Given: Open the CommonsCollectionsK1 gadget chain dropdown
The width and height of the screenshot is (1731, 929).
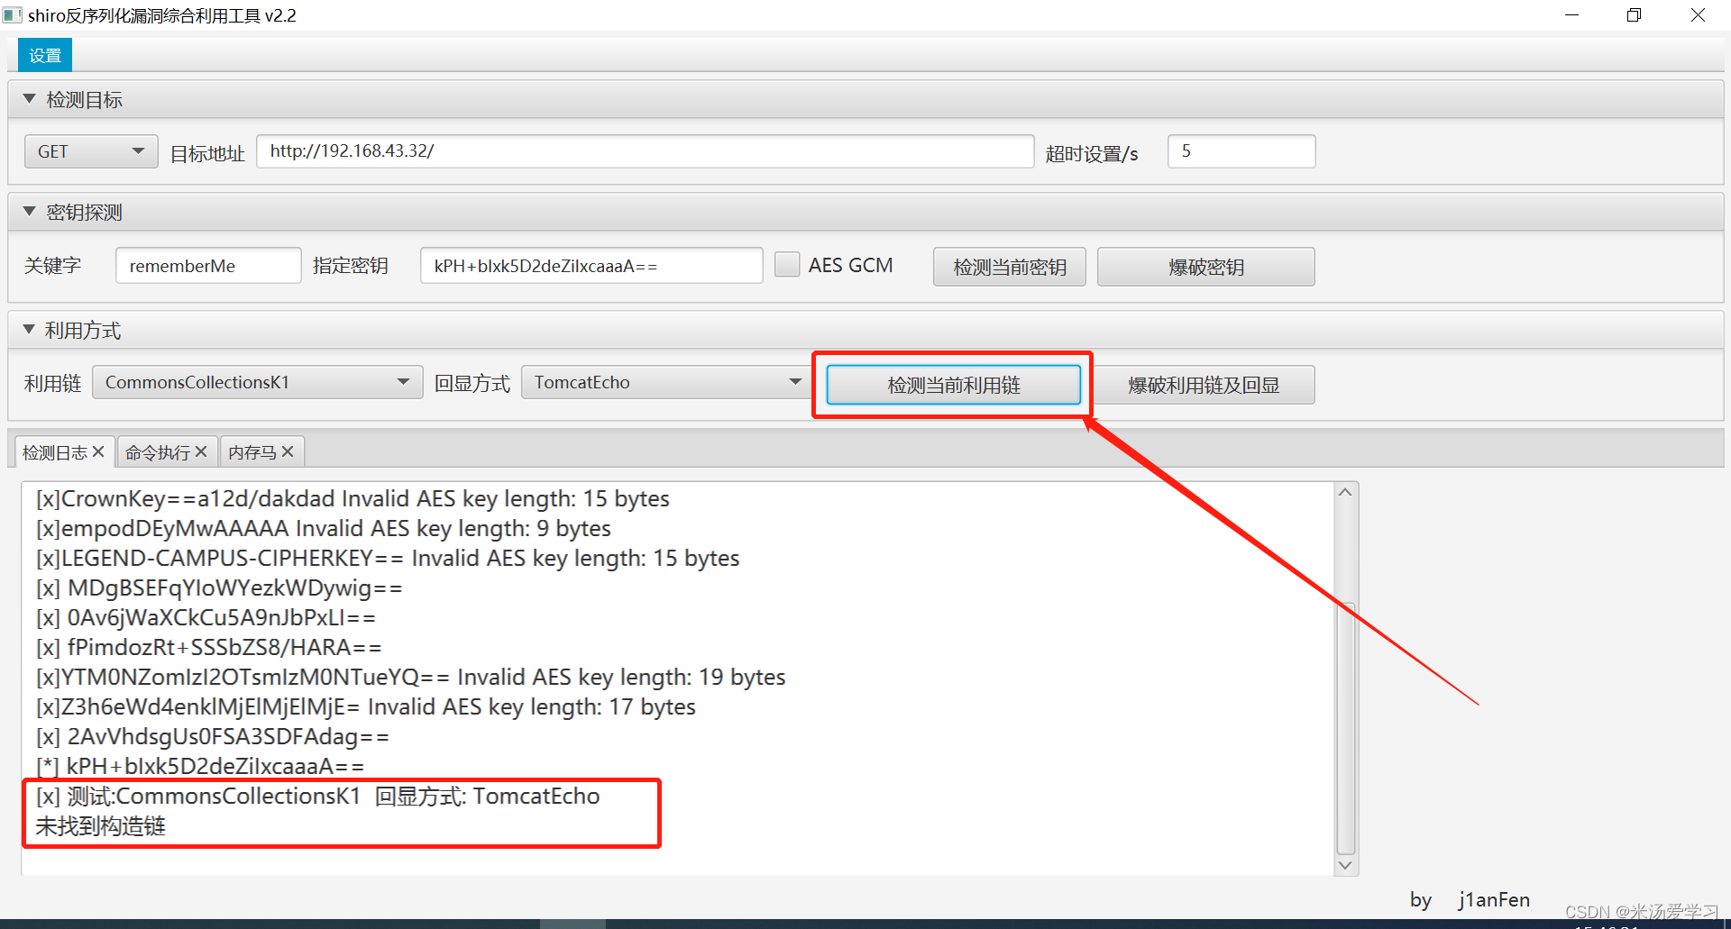Looking at the screenshot, I should [258, 382].
